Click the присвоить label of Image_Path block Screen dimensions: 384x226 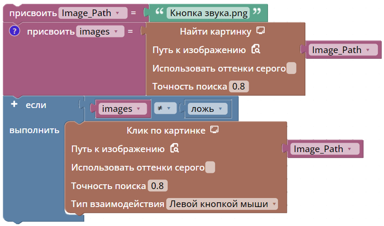point(33,13)
